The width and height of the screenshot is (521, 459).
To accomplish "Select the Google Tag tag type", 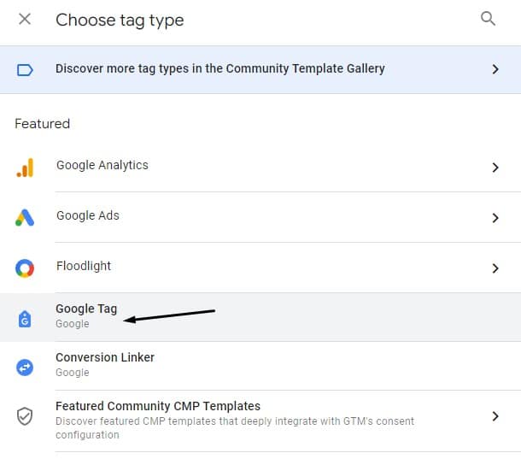I will [x=260, y=317].
